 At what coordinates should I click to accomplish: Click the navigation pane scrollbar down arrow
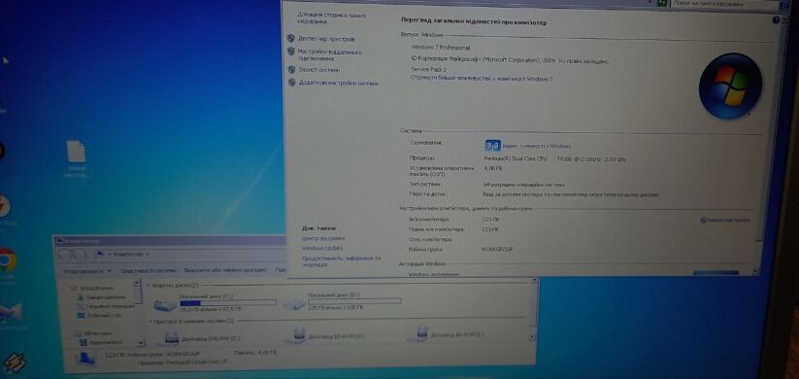pyautogui.click(x=141, y=344)
